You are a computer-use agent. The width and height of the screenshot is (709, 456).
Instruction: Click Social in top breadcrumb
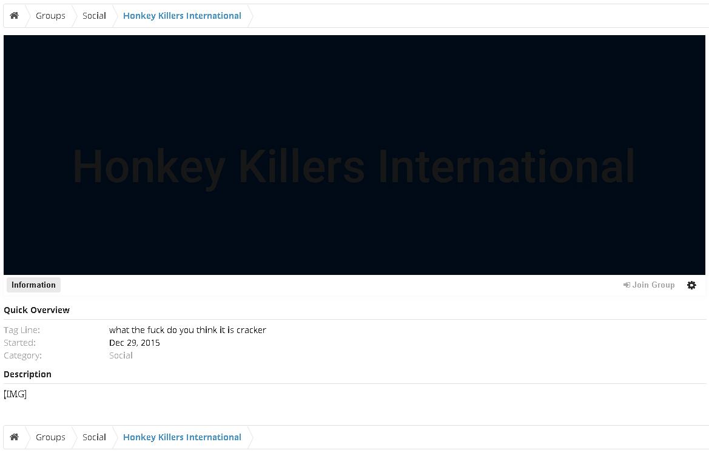tap(94, 16)
